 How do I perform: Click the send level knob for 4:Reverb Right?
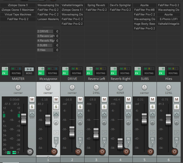[57, 41]
